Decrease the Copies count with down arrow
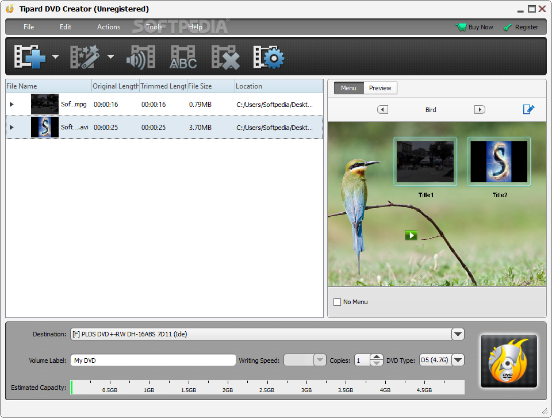The image size is (552, 418). [377, 363]
